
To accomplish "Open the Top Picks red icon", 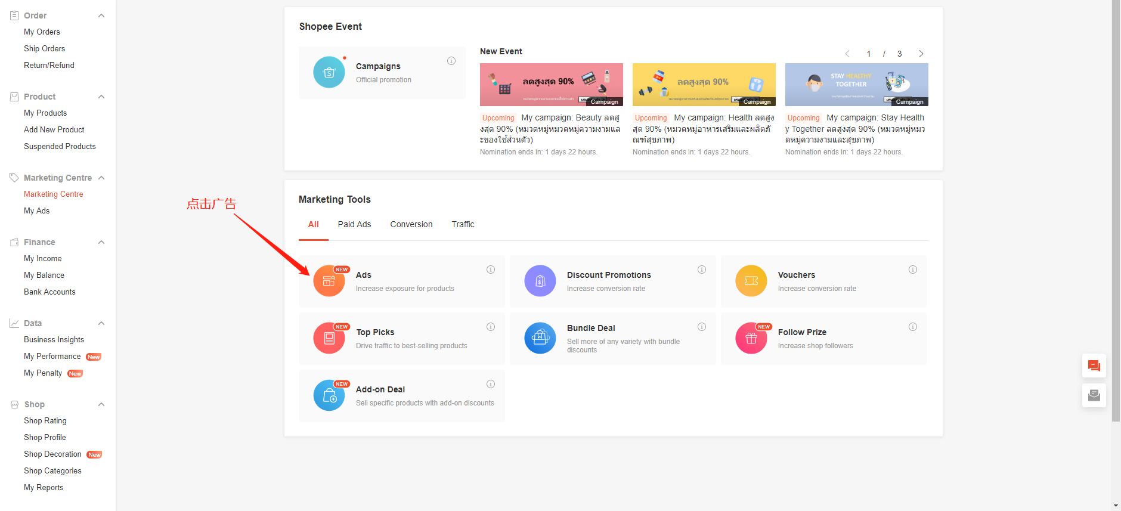I will (x=329, y=338).
